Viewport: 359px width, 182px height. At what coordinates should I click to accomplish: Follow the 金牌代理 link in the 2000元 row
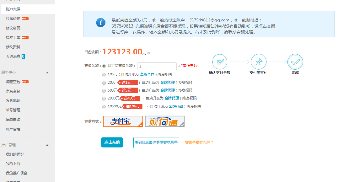tap(172, 98)
